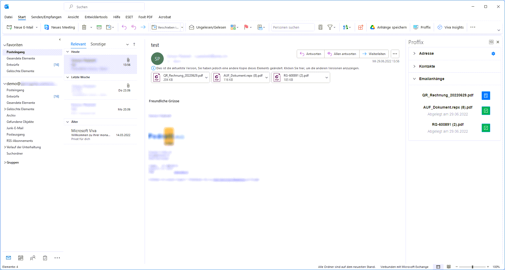Click the Anhänge speichern button
Screen dimensions: 505x270
tap(388, 27)
